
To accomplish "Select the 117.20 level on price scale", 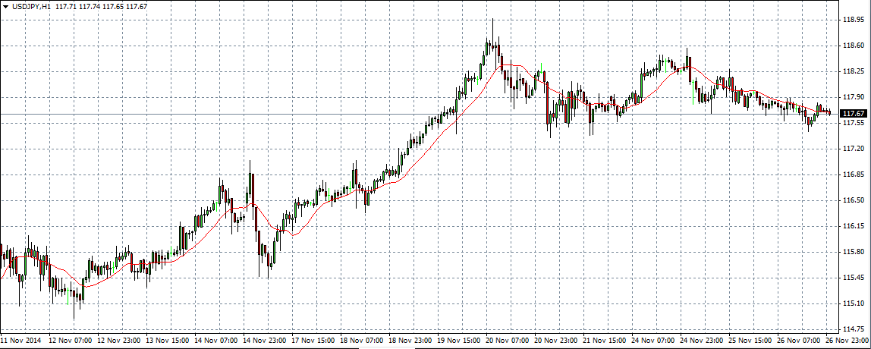I will click(854, 149).
